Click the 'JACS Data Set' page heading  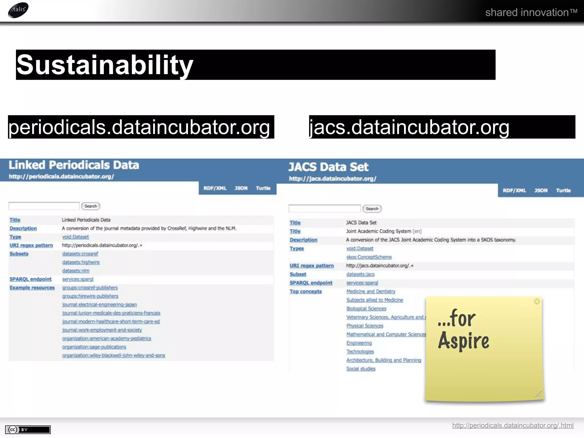[x=328, y=167]
